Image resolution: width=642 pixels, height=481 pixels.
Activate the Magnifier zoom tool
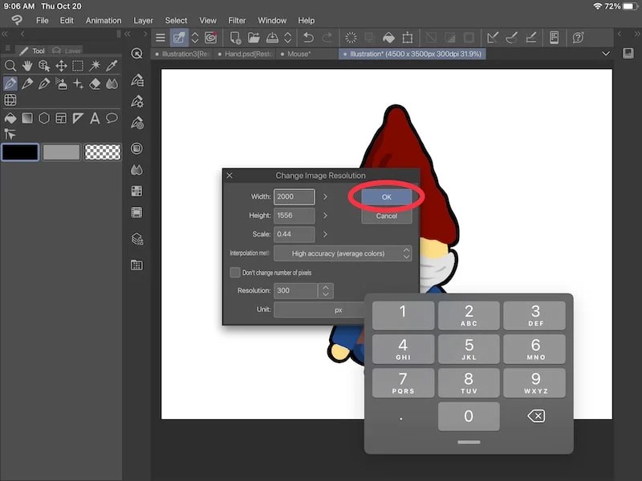pyautogui.click(x=10, y=66)
